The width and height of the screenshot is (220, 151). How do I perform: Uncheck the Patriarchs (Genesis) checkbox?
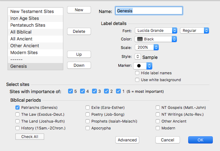point(17,108)
